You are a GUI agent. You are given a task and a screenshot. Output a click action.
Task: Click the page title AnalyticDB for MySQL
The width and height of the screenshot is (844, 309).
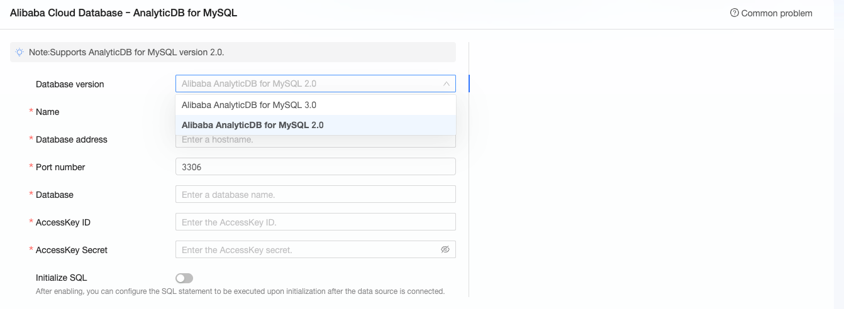124,13
